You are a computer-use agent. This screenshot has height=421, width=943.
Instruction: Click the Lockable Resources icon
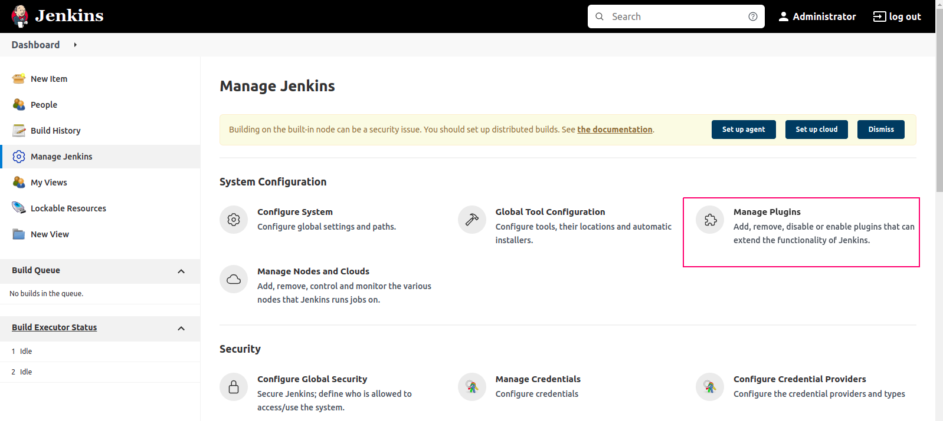[x=19, y=208]
